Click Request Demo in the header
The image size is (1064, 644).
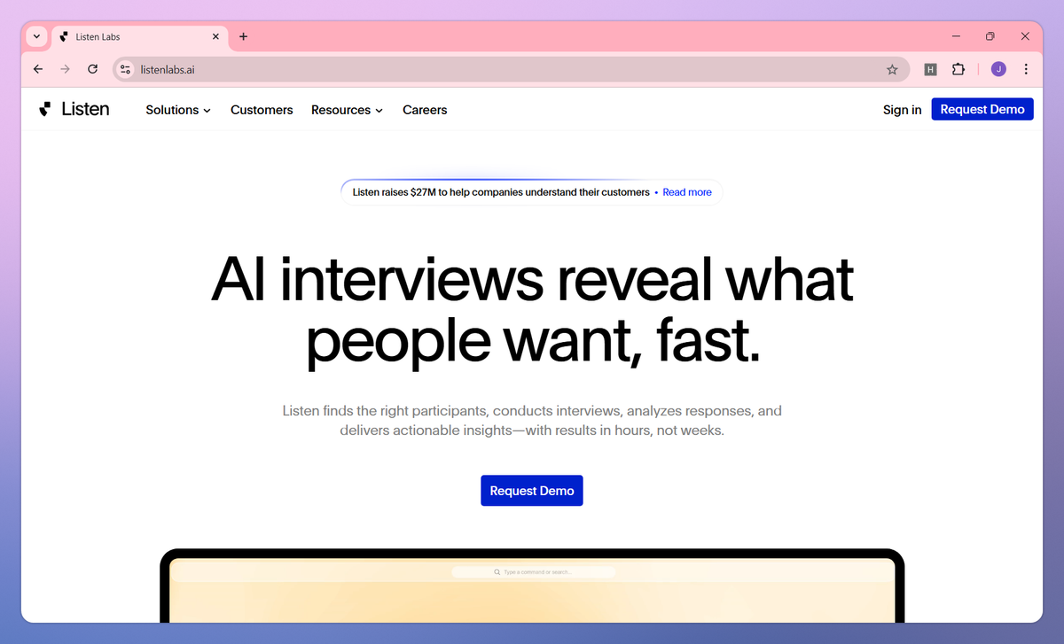(x=982, y=109)
